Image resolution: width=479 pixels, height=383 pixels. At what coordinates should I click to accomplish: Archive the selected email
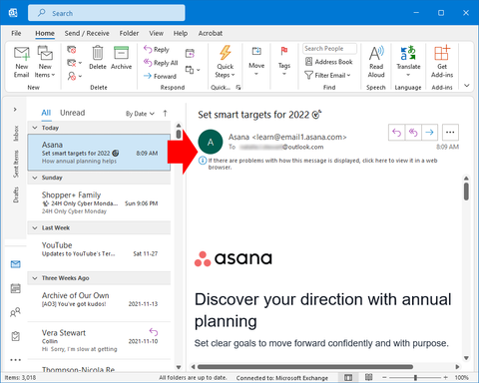click(x=121, y=58)
